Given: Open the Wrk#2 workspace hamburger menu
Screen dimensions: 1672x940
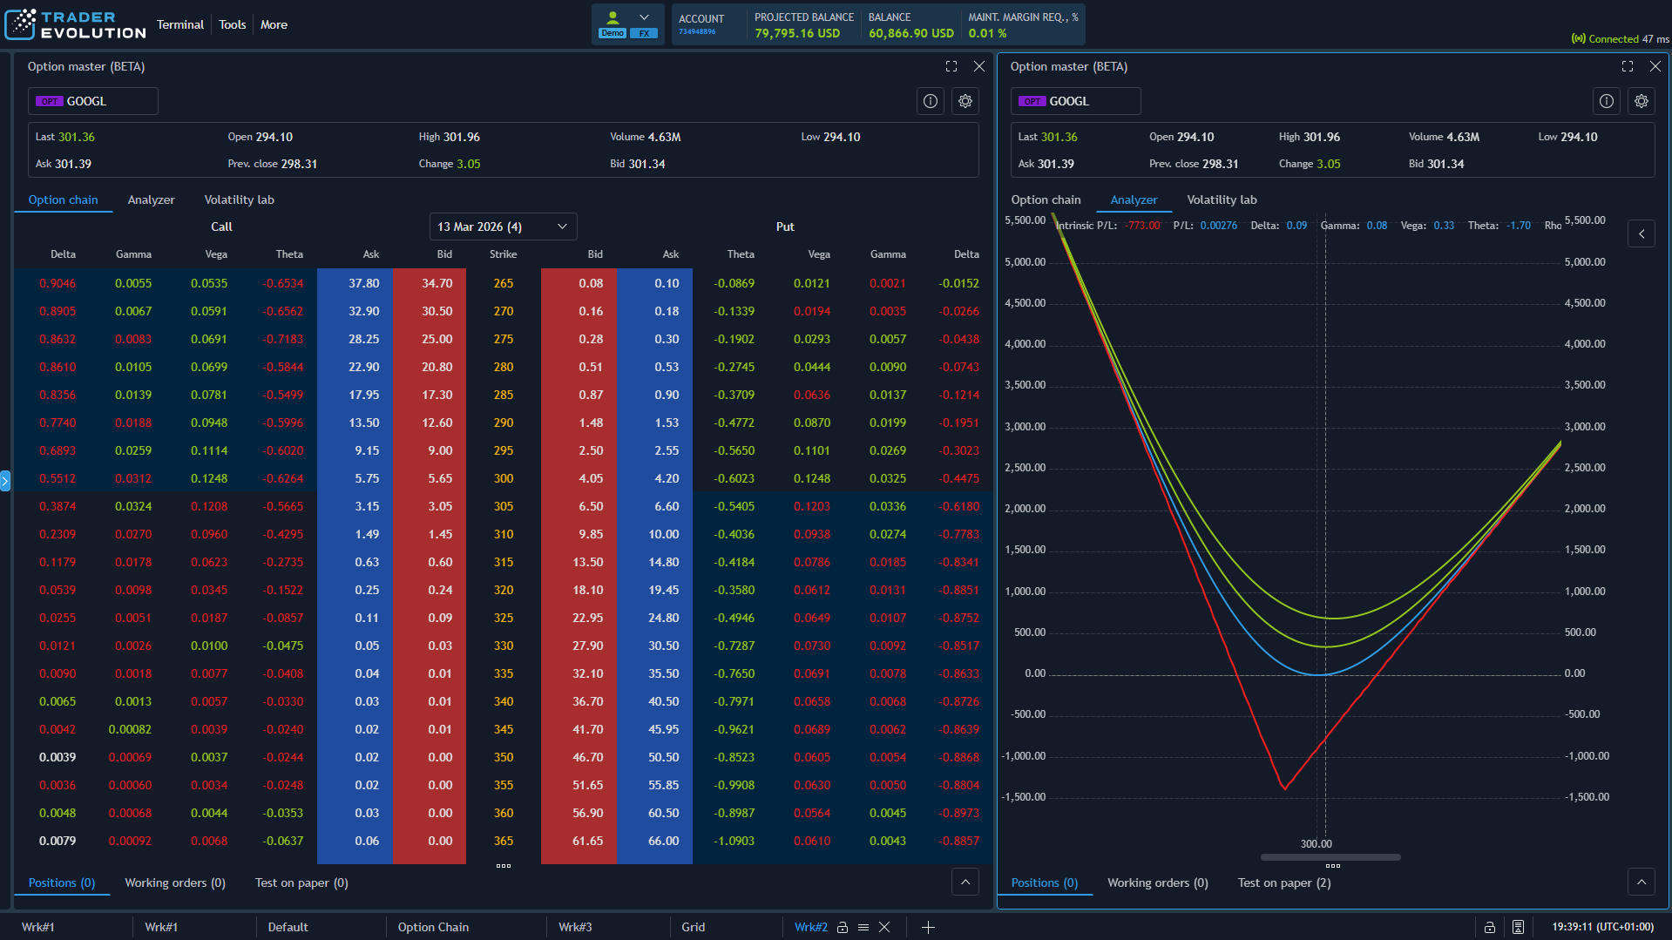Looking at the screenshot, I should (x=863, y=927).
